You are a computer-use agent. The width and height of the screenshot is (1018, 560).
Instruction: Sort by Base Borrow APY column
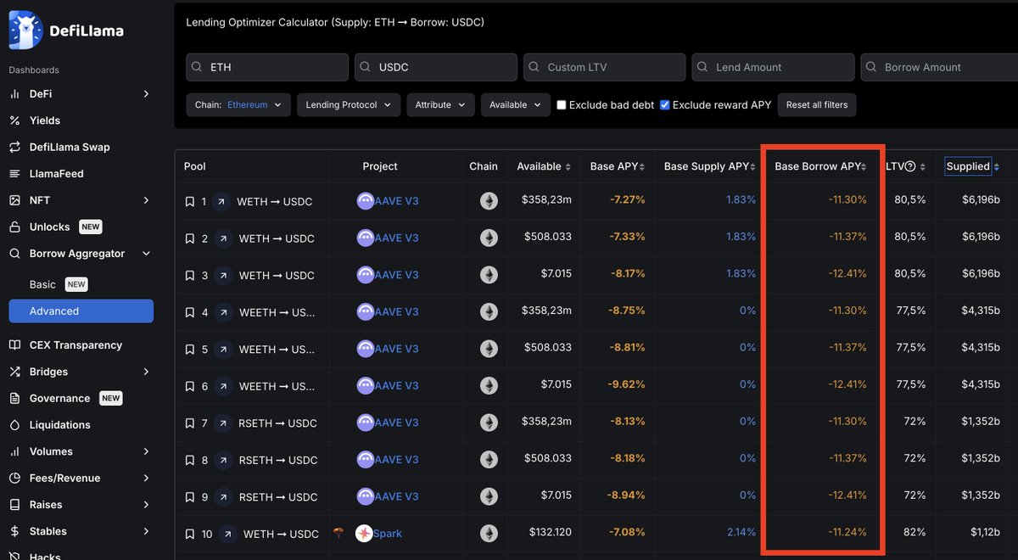820,166
